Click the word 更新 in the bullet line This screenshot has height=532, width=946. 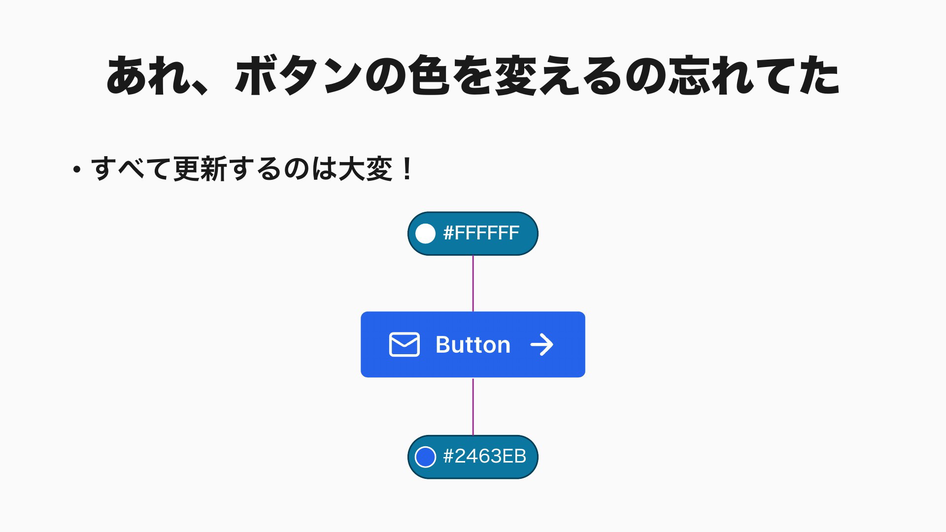coord(199,169)
